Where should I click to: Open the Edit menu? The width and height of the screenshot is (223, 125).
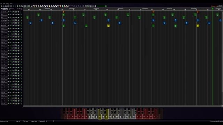tap(4, 4)
